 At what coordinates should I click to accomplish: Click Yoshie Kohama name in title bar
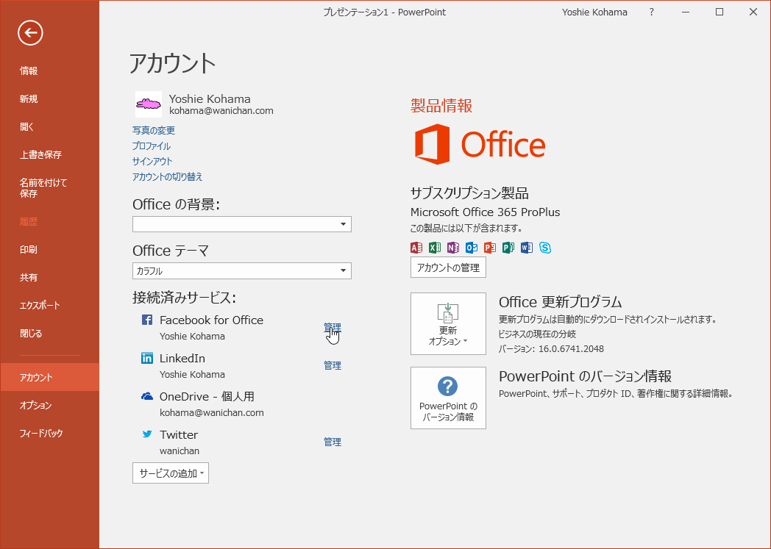[x=594, y=12]
